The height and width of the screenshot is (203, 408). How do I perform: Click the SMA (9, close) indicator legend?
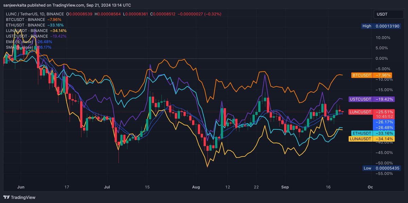pyautogui.click(x=29, y=47)
